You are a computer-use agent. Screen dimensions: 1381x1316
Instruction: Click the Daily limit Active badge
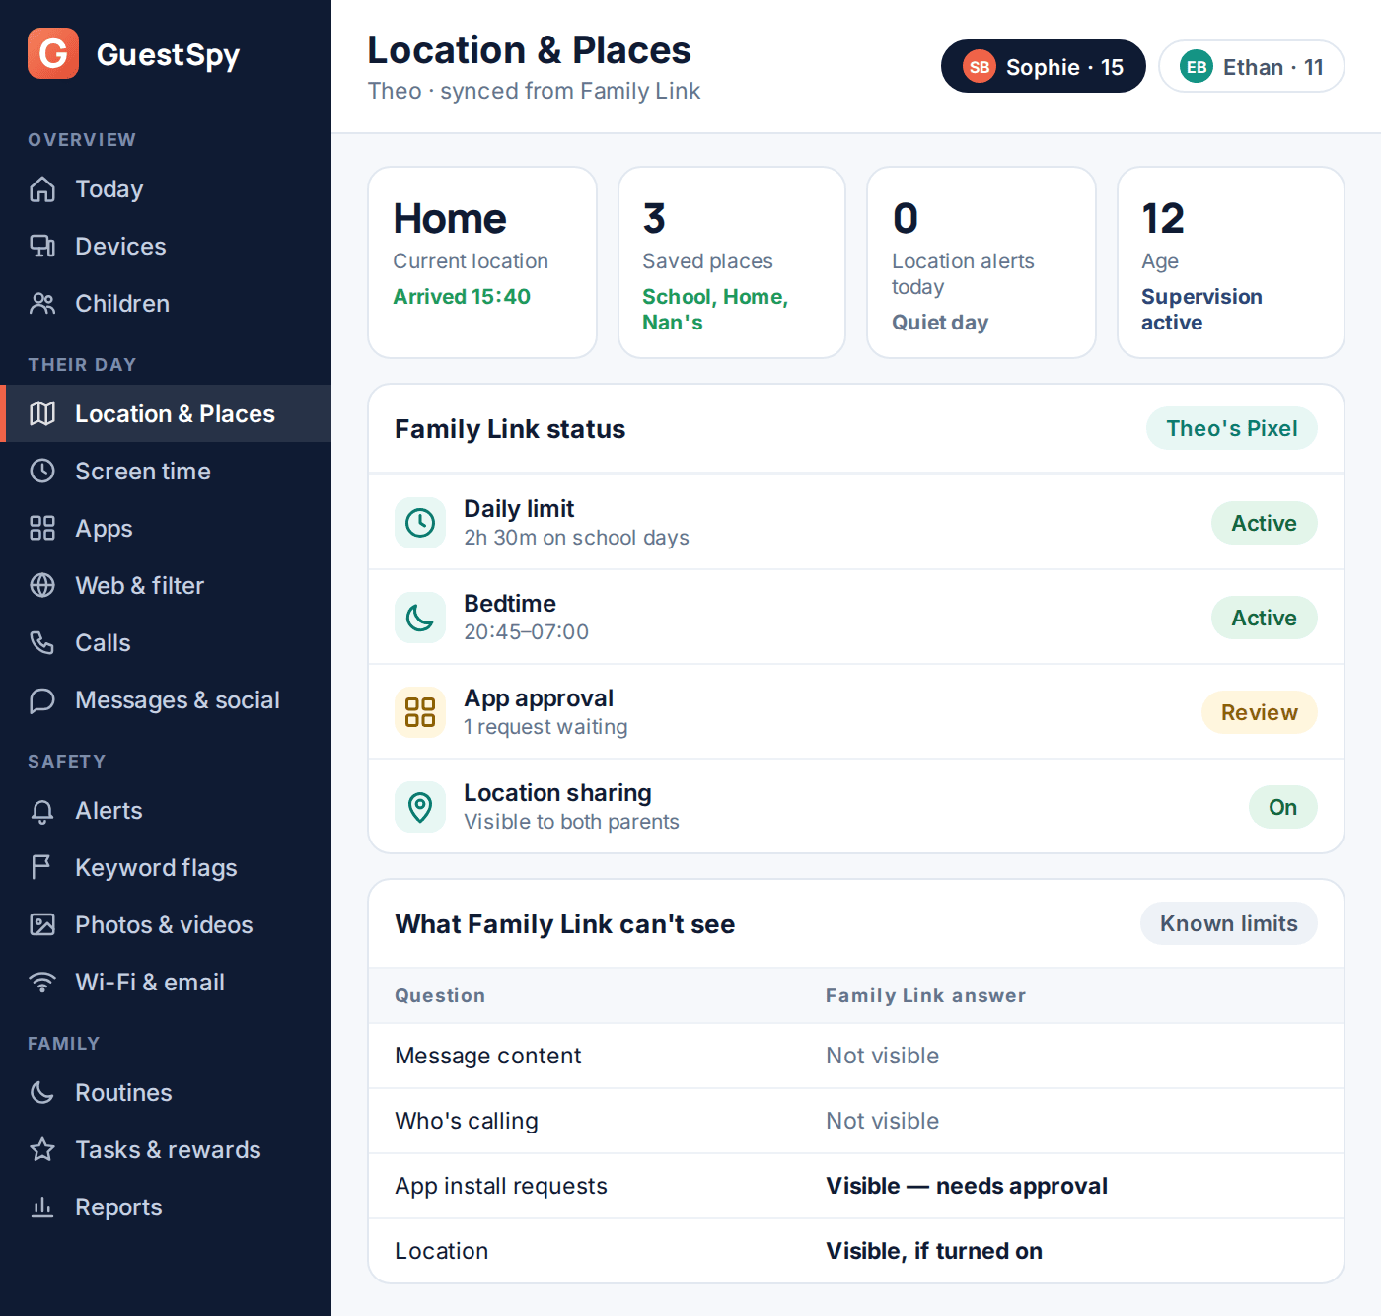coord(1265,523)
